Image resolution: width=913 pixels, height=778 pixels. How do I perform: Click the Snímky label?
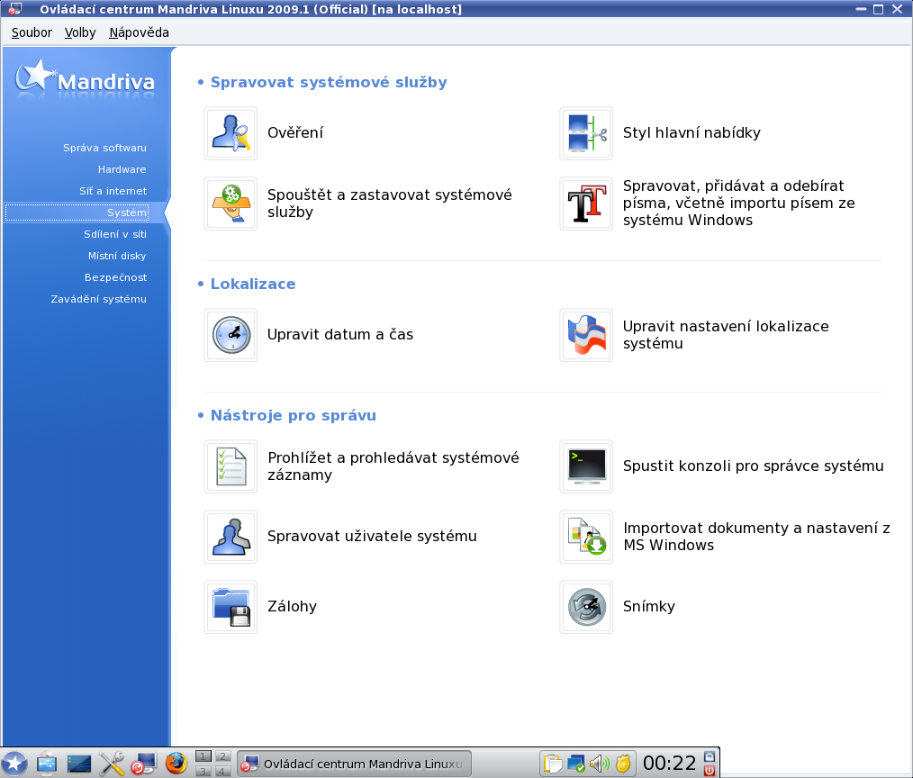pos(649,606)
